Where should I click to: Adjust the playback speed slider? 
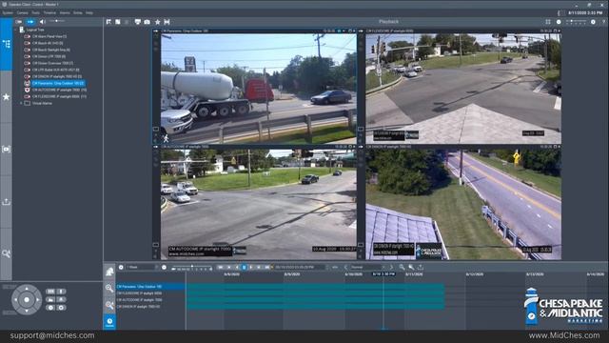[x=192, y=267]
